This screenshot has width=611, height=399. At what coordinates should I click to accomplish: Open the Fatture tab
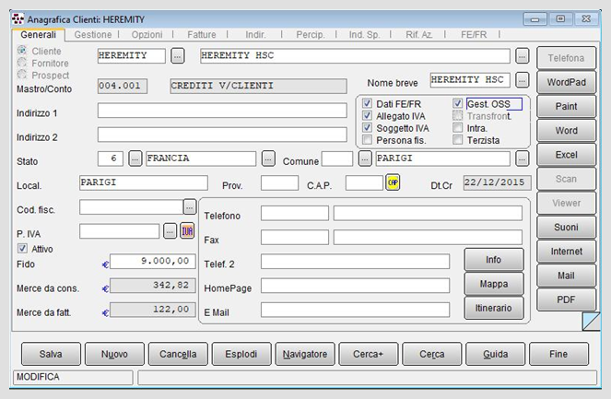[x=202, y=35]
